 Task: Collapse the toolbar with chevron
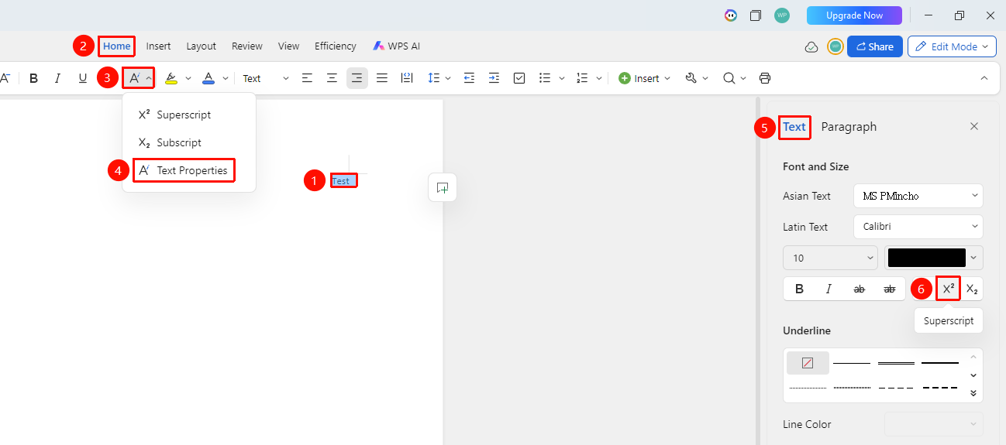click(984, 78)
